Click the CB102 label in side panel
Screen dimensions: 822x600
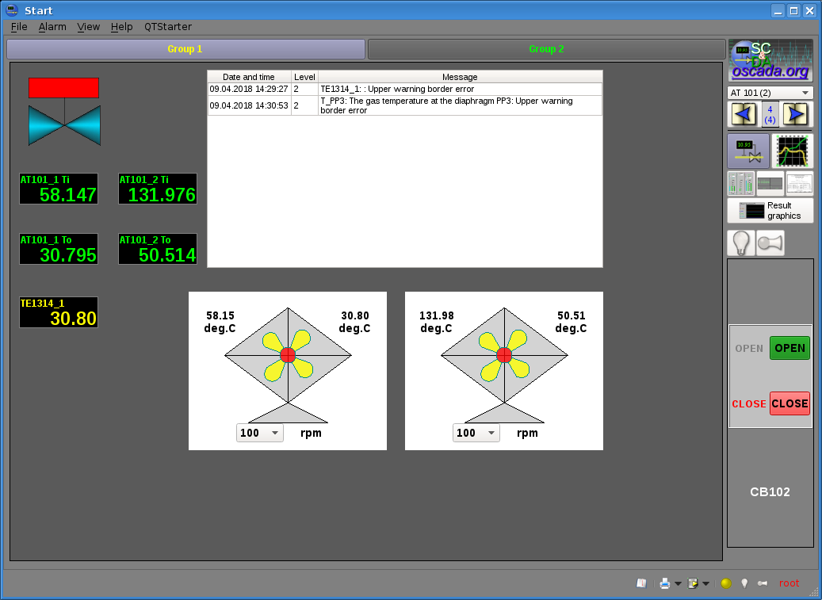coord(770,492)
